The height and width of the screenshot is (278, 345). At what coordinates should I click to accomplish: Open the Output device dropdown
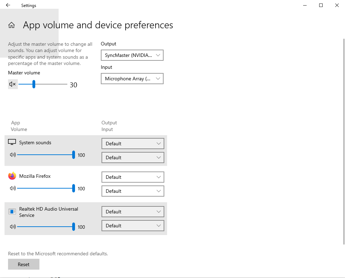[132, 55]
